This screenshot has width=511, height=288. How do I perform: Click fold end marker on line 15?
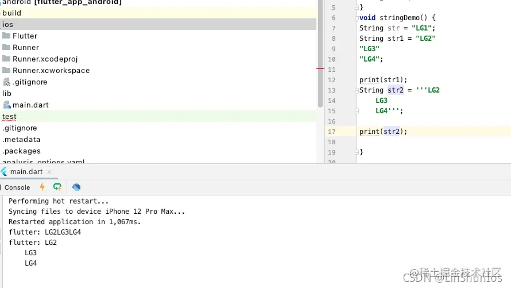point(357,111)
